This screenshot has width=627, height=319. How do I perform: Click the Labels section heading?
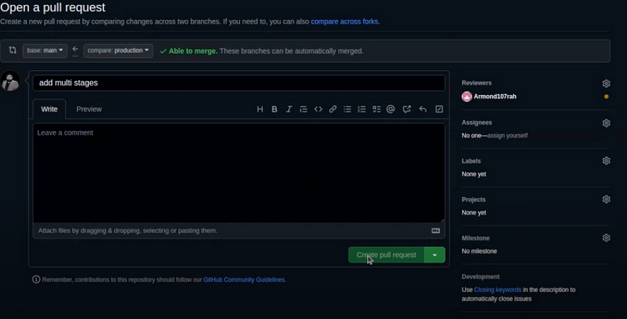[x=471, y=161]
